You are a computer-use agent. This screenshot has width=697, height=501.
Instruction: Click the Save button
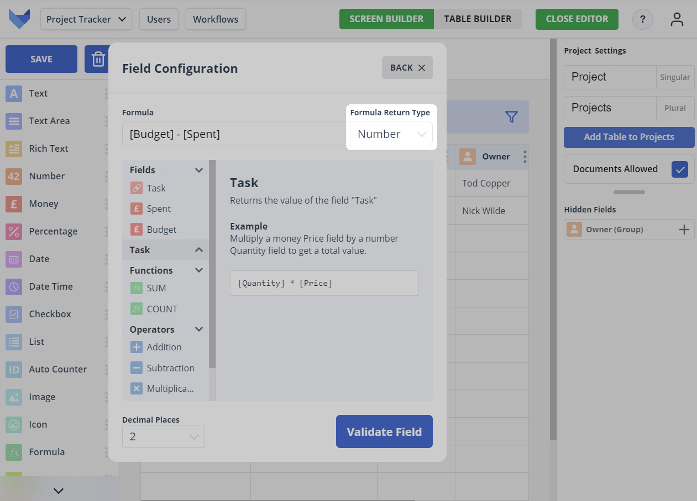point(41,59)
